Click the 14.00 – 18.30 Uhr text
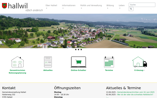Image resolution: width=157 pixels, height=98 pixels. click(x=61, y=95)
